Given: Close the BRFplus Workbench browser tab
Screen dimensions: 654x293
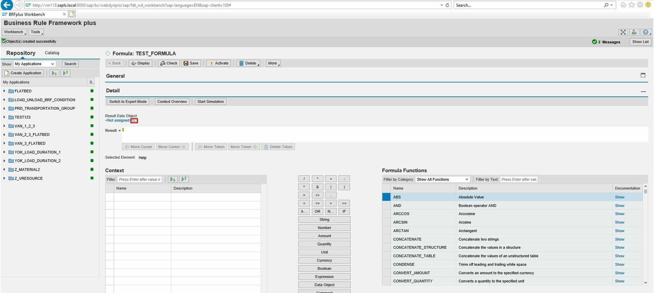Looking at the screenshot, I should pyautogui.click(x=64, y=14).
